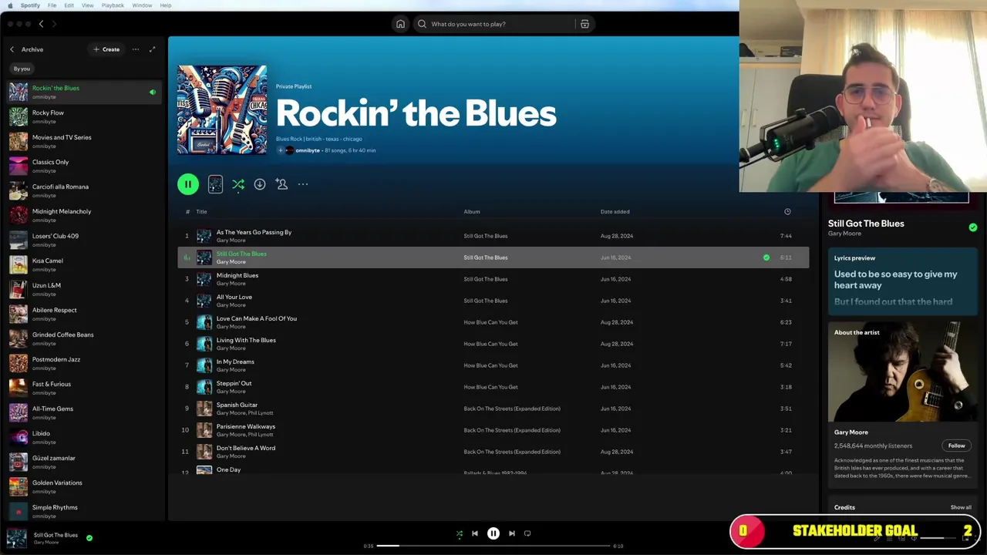Open the Phil Lynott artist link under Spanish Guitar
The height and width of the screenshot is (555, 987).
261,413
